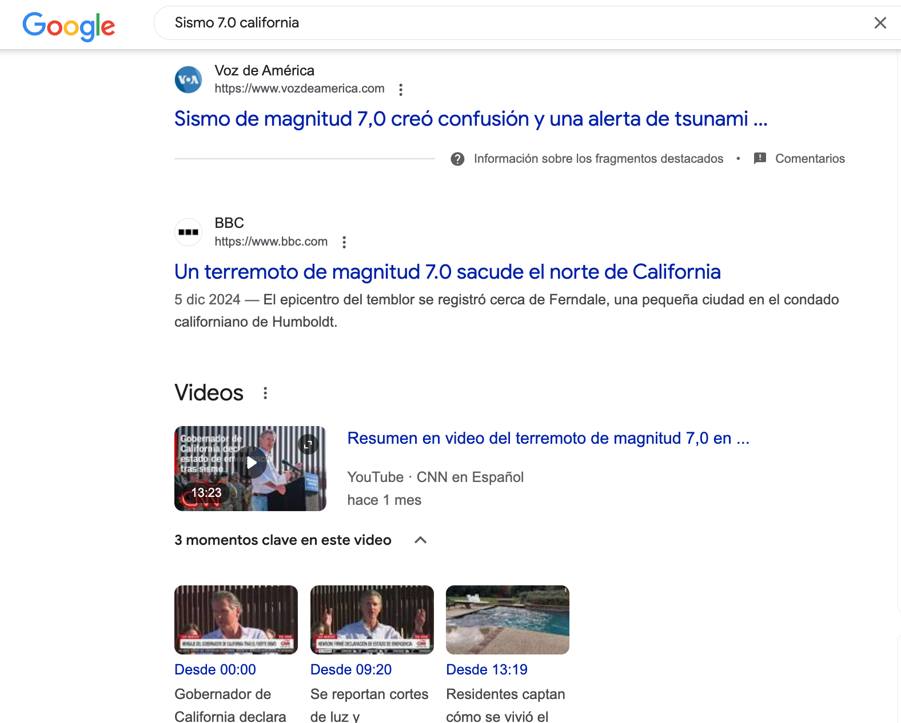Jump to key moment Desde 09:20
901x723 pixels.
click(x=350, y=669)
